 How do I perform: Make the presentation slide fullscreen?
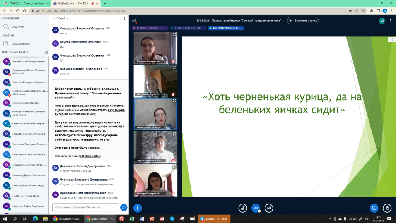(x=391, y=39)
